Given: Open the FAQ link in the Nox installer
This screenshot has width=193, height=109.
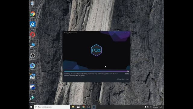Looking at the screenshot, I should pos(127,79).
